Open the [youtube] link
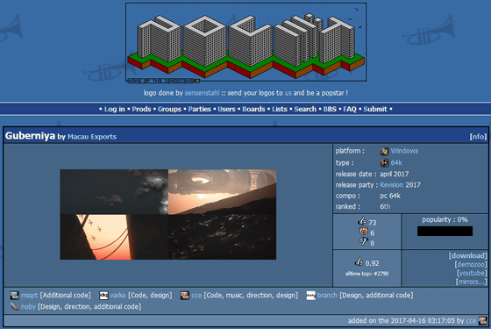 [472, 273]
